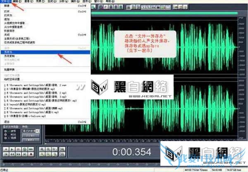The height and width of the screenshot is (172, 248).
Task: Click the time ruler below the waveform
Action: click(141, 140)
